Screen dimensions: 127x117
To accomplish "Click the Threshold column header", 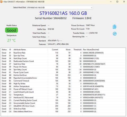I will click(78, 50).
